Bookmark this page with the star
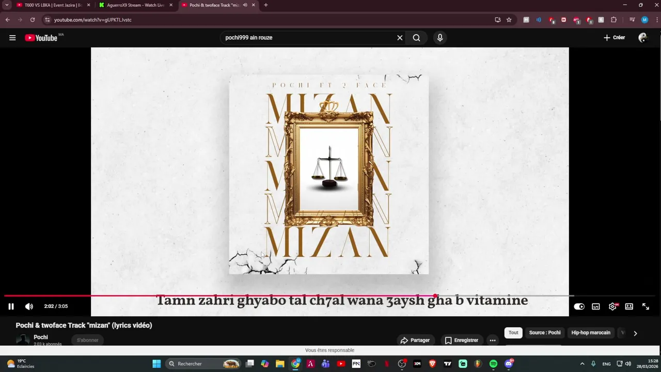Viewport: 661px width, 372px height. 509,20
